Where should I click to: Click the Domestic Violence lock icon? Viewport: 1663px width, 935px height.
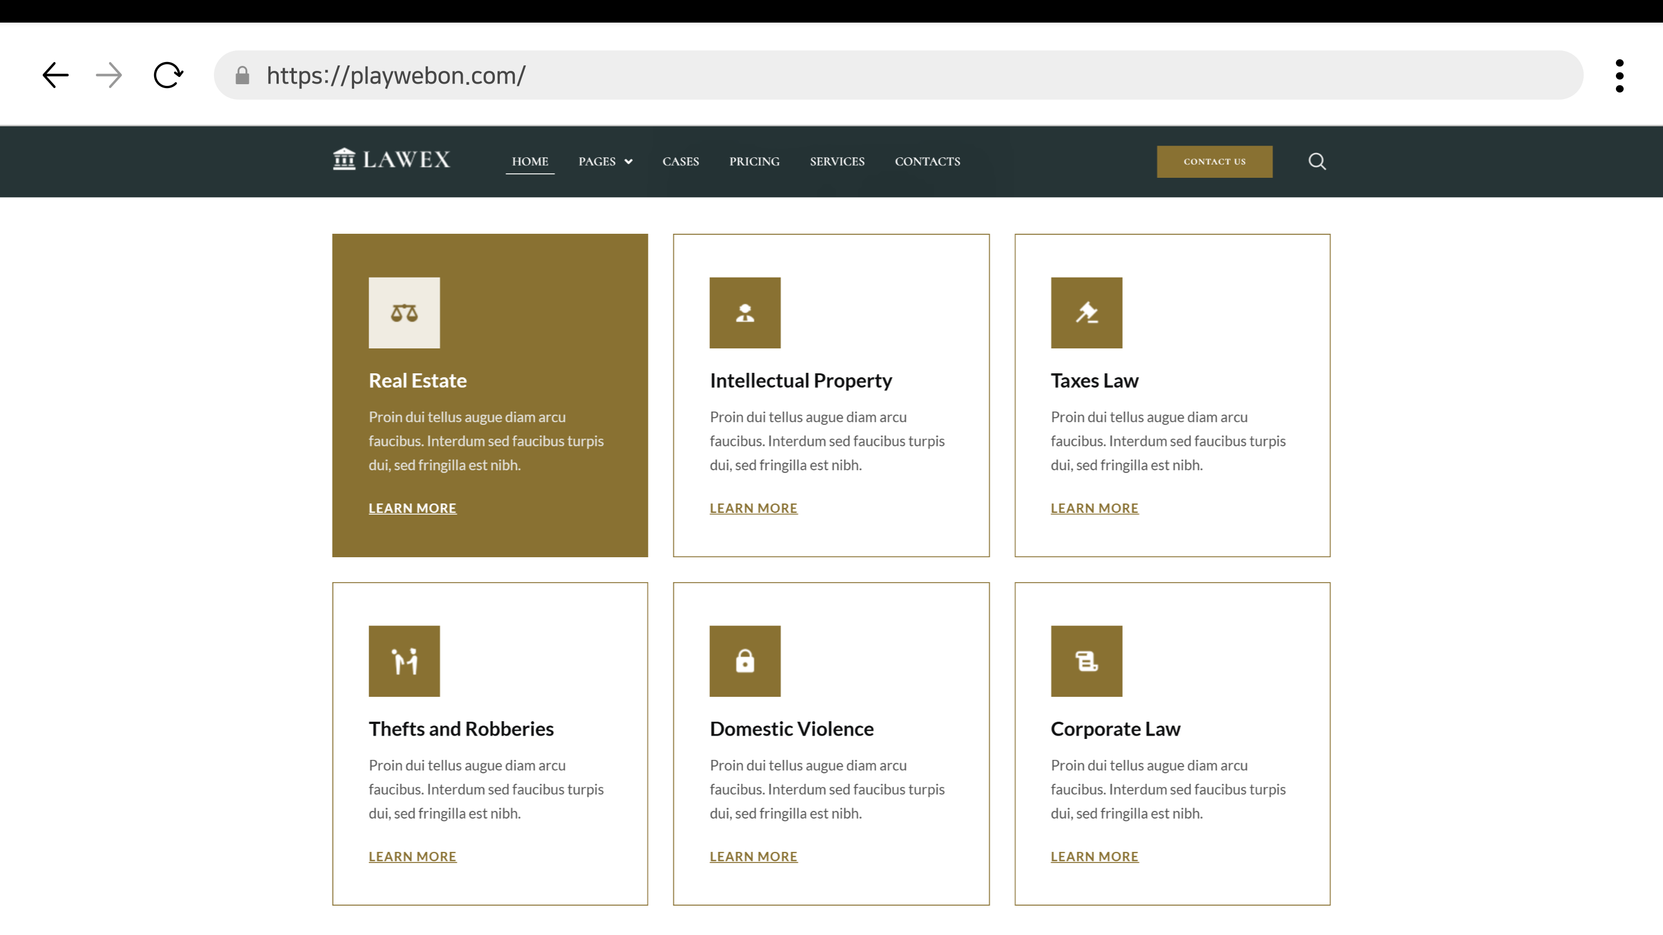745,661
